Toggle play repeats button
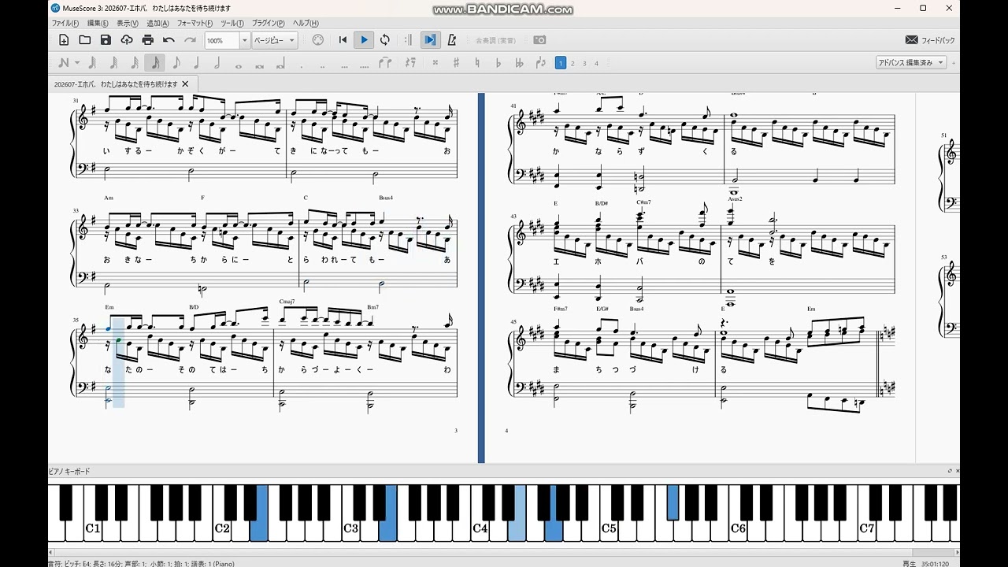Viewport: 1008px width, 567px height. tap(408, 40)
